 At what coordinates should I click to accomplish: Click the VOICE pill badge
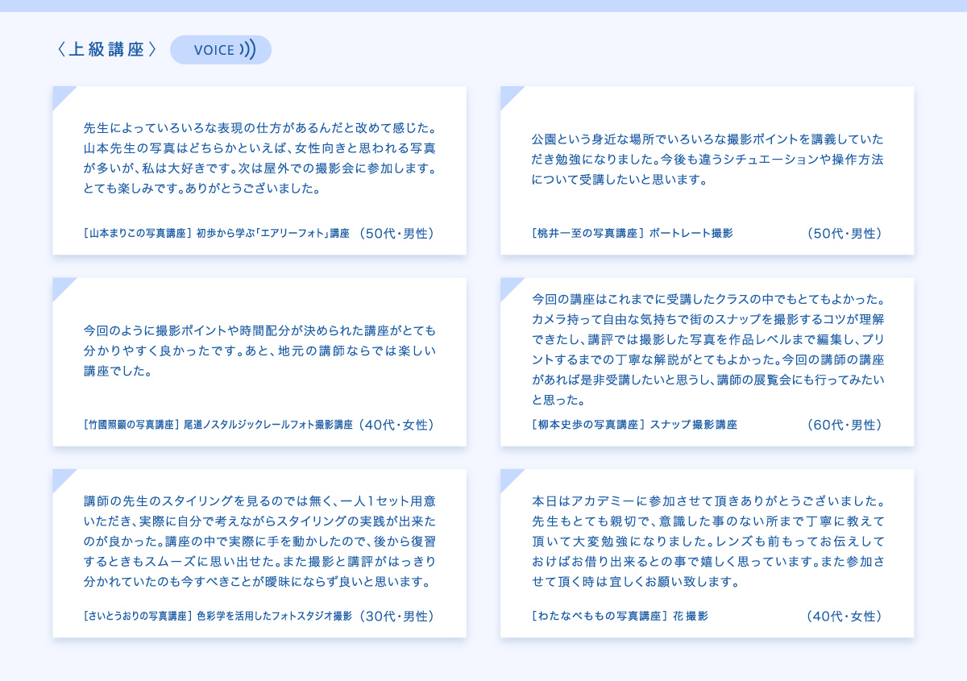pos(220,50)
